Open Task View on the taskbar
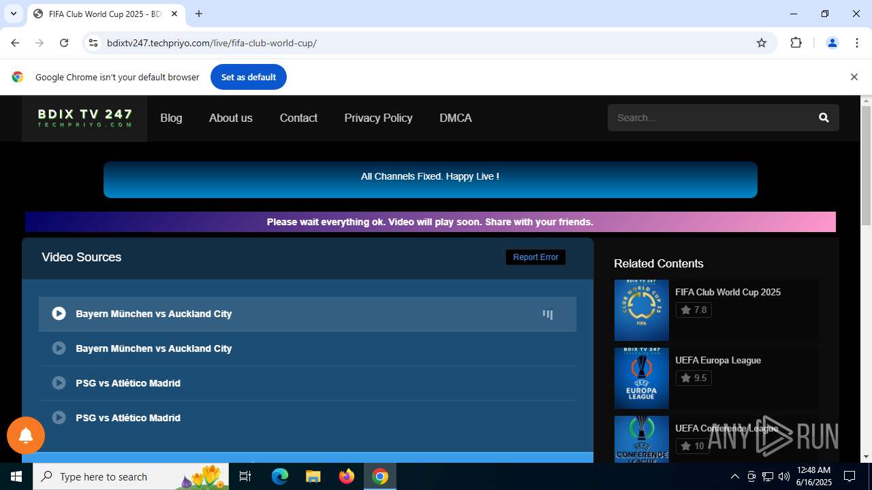Screen dimensions: 872x490 (x=245, y=476)
